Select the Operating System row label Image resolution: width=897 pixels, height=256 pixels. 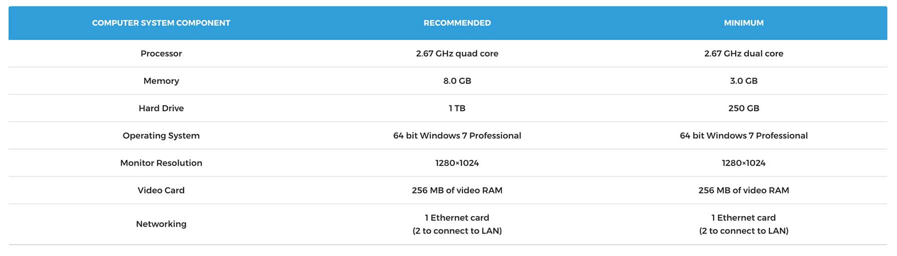pos(161,135)
